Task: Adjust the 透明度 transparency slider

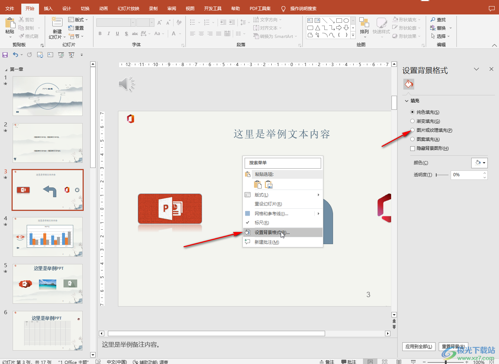Action: coord(442,175)
